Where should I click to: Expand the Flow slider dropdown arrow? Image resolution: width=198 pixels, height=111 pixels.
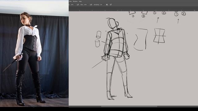pos(88,5)
